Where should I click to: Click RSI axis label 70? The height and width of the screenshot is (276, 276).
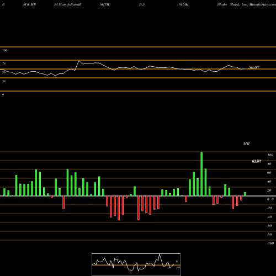(x=4, y=63)
